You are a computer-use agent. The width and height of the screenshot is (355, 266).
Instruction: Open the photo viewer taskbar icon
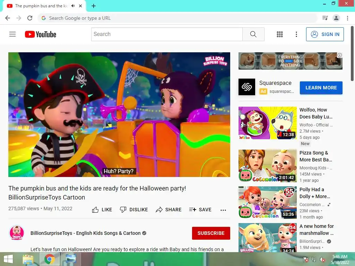[71, 259]
